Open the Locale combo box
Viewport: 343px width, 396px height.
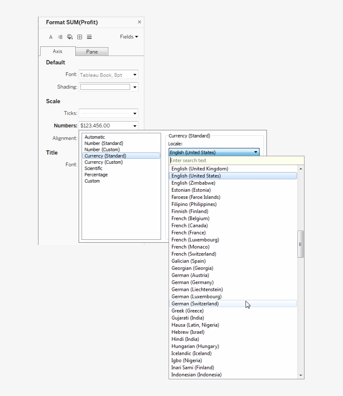point(214,152)
